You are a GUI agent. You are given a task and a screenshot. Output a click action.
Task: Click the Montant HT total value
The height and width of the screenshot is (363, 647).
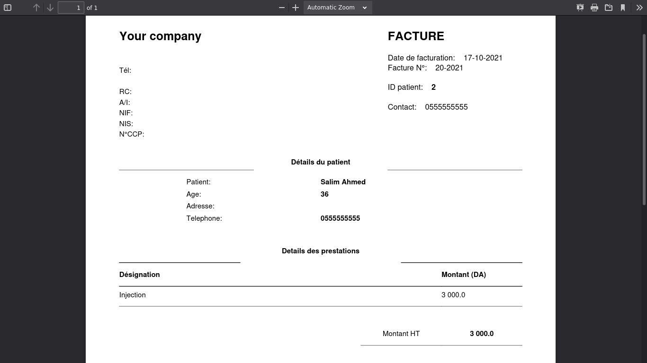point(482,334)
